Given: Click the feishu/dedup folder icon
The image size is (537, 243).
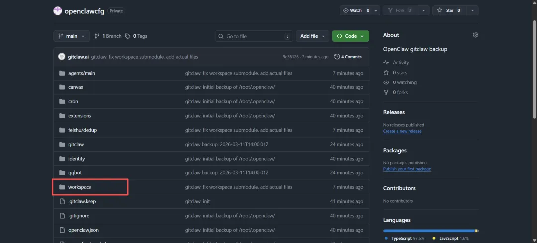Looking at the screenshot, I should pos(62,130).
